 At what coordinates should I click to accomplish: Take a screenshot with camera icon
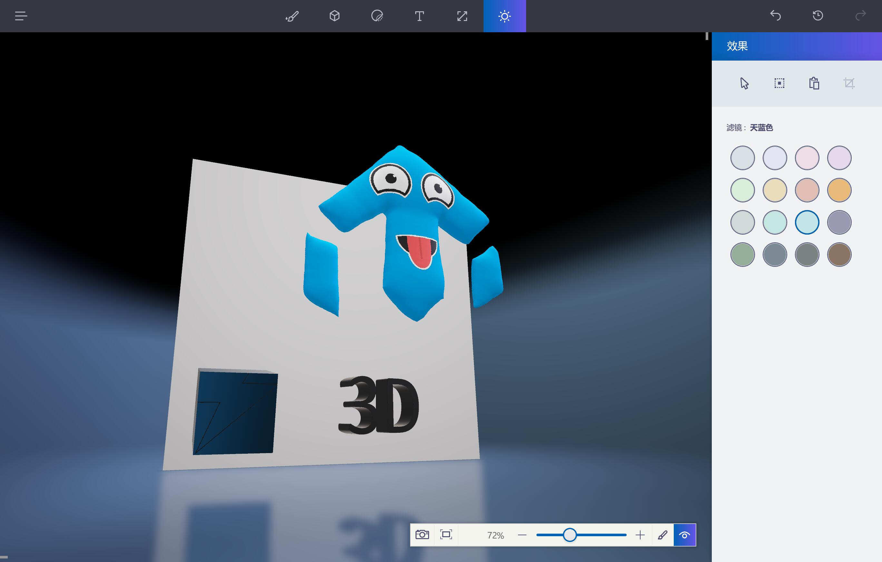(x=422, y=535)
